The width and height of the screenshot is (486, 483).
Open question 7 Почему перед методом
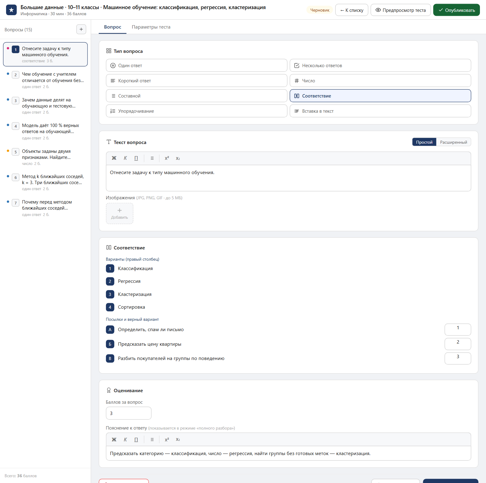(x=45, y=208)
